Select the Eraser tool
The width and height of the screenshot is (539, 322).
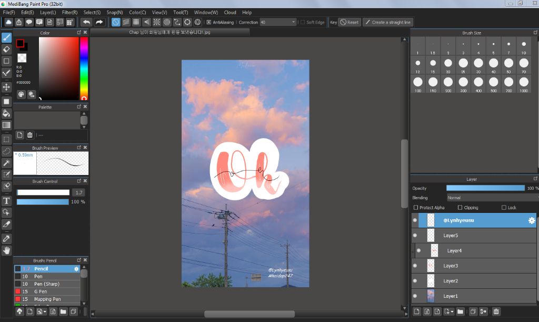pos(6,49)
